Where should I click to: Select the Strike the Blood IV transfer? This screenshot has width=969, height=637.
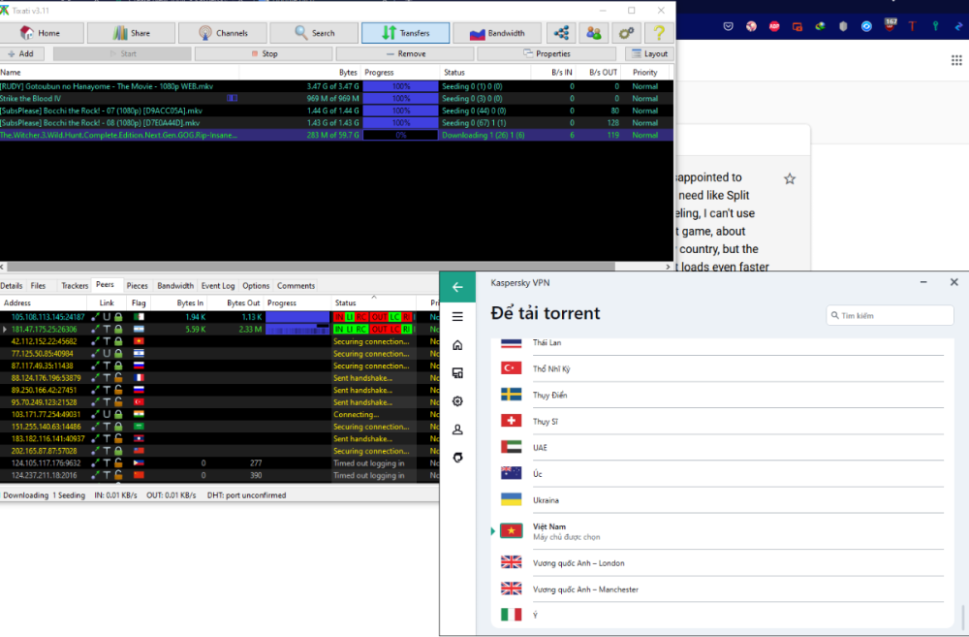[337, 98]
